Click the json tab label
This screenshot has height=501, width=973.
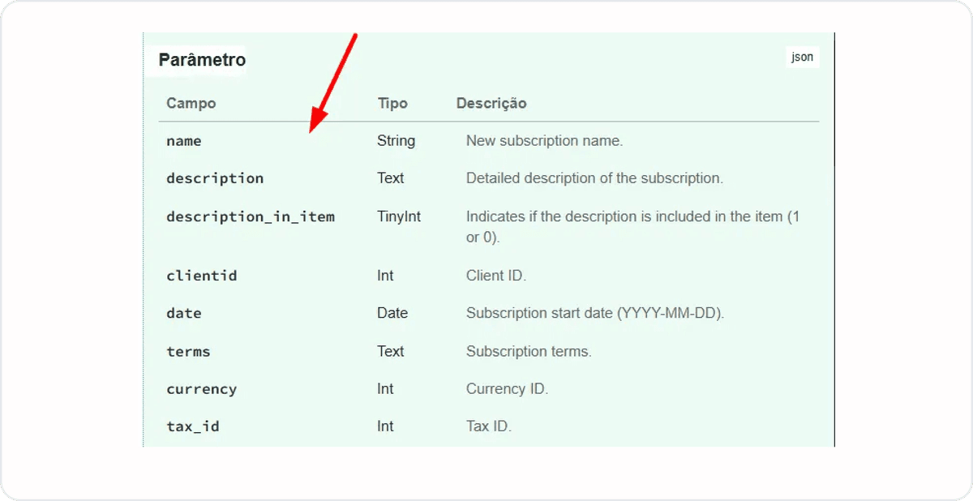point(802,57)
